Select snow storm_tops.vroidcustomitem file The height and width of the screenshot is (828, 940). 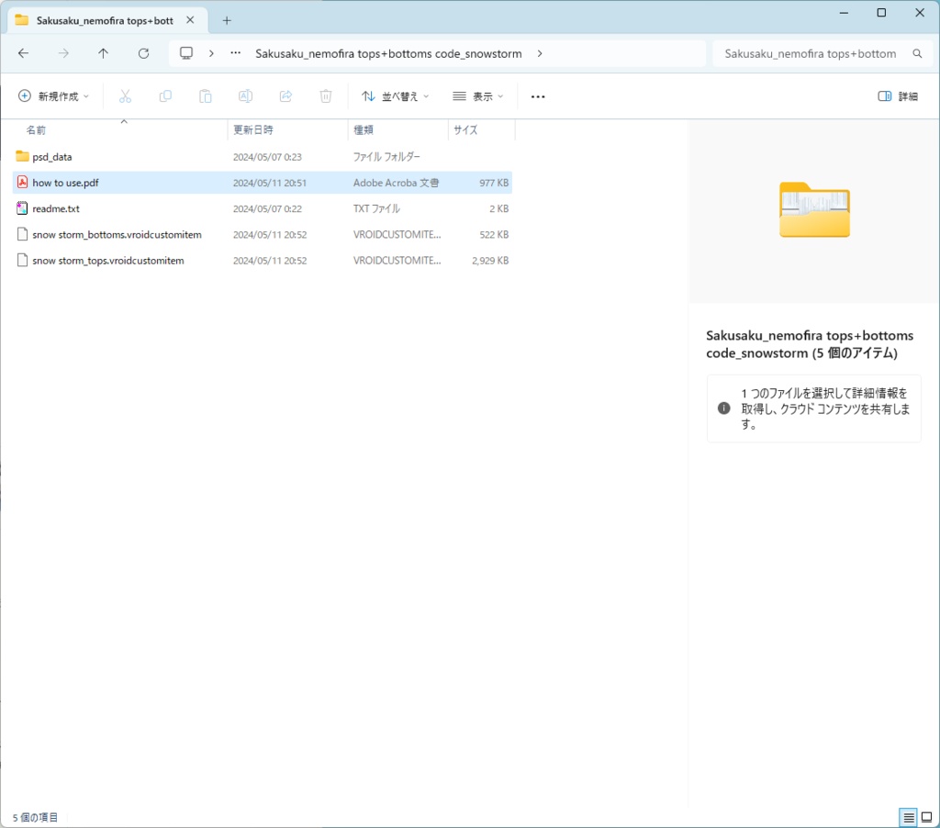click(262, 260)
